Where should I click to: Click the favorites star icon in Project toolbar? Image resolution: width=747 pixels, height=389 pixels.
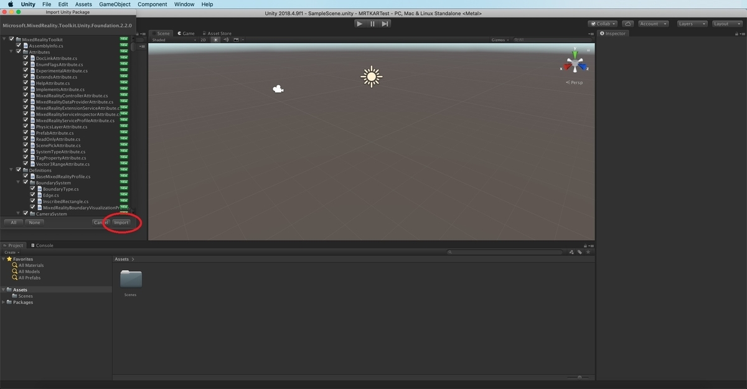click(588, 252)
